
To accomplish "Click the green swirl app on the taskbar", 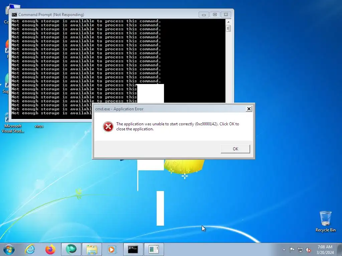I will pyautogui.click(x=71, y=249).
